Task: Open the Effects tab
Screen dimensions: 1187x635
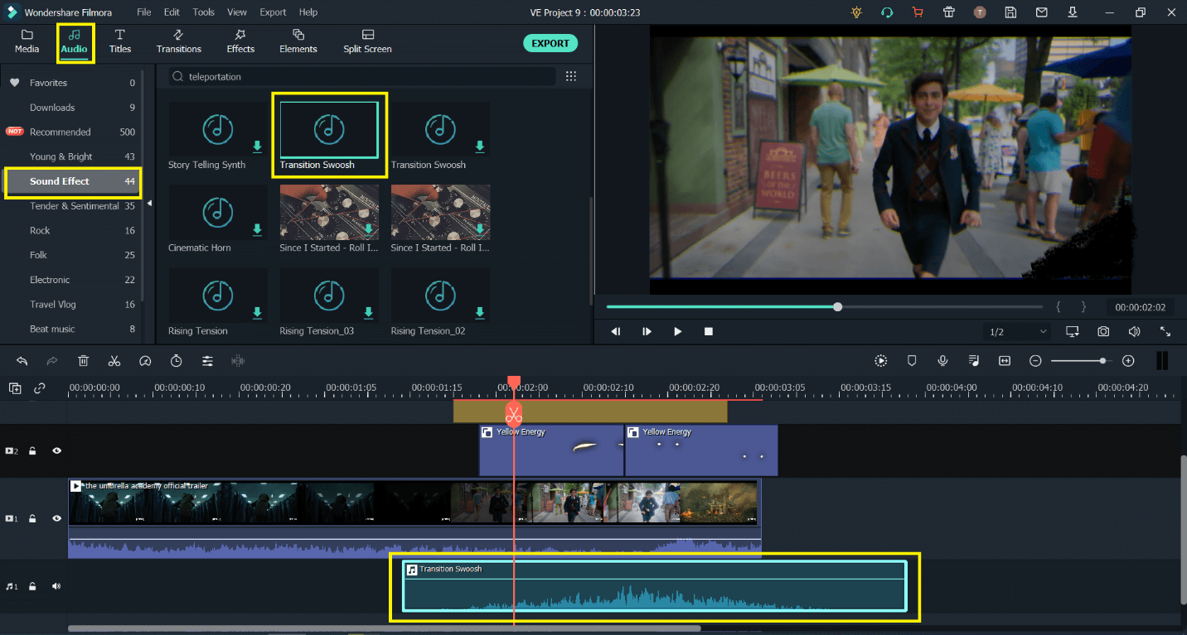Action: [x=240, y=41]
